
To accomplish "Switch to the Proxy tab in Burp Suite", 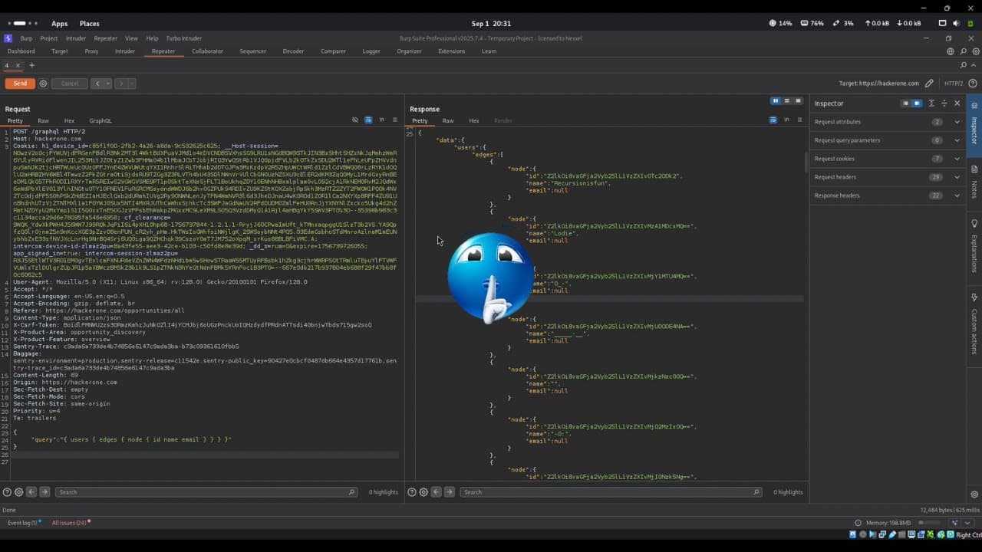I will [91, 51].
